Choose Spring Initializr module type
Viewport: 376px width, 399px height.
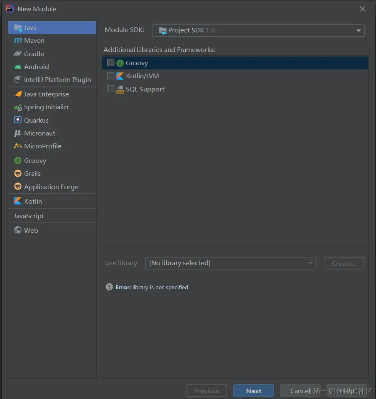tap(52, 107)
